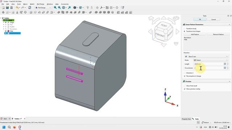Screen dimensions: 232x130
Task: Open the Macro menu
Action: tap(25, 4)
